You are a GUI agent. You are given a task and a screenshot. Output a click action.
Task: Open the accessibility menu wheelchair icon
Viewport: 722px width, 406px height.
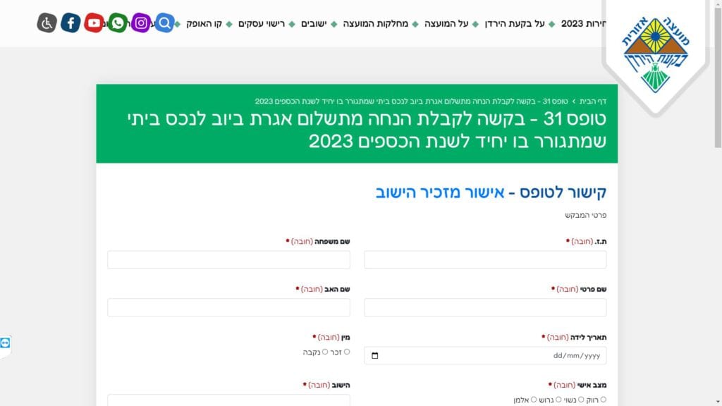[47, 23]
